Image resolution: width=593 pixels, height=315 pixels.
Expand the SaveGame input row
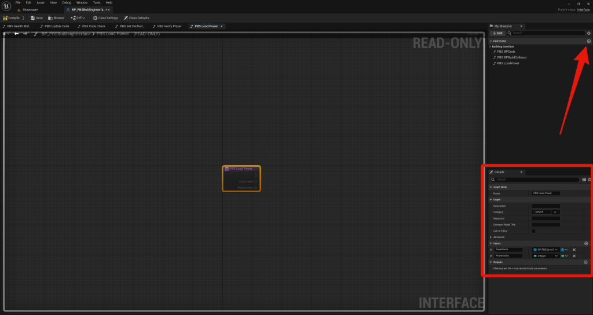click(x=491, y=250)
